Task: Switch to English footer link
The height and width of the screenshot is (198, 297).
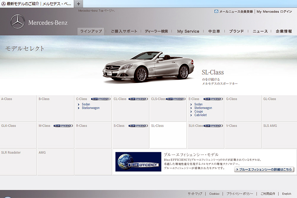Action: (x=287, y=194)
